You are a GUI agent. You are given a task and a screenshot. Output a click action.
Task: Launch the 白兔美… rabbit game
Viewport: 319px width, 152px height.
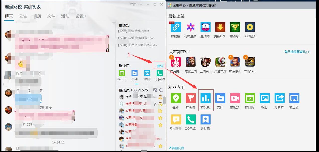(x=176, y=62)
